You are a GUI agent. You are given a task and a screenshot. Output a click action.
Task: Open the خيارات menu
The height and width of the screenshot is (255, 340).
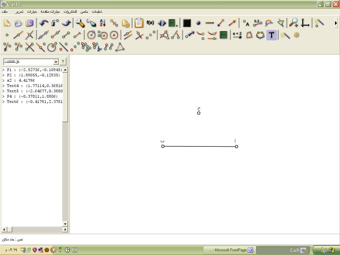(x=32, y=12)
